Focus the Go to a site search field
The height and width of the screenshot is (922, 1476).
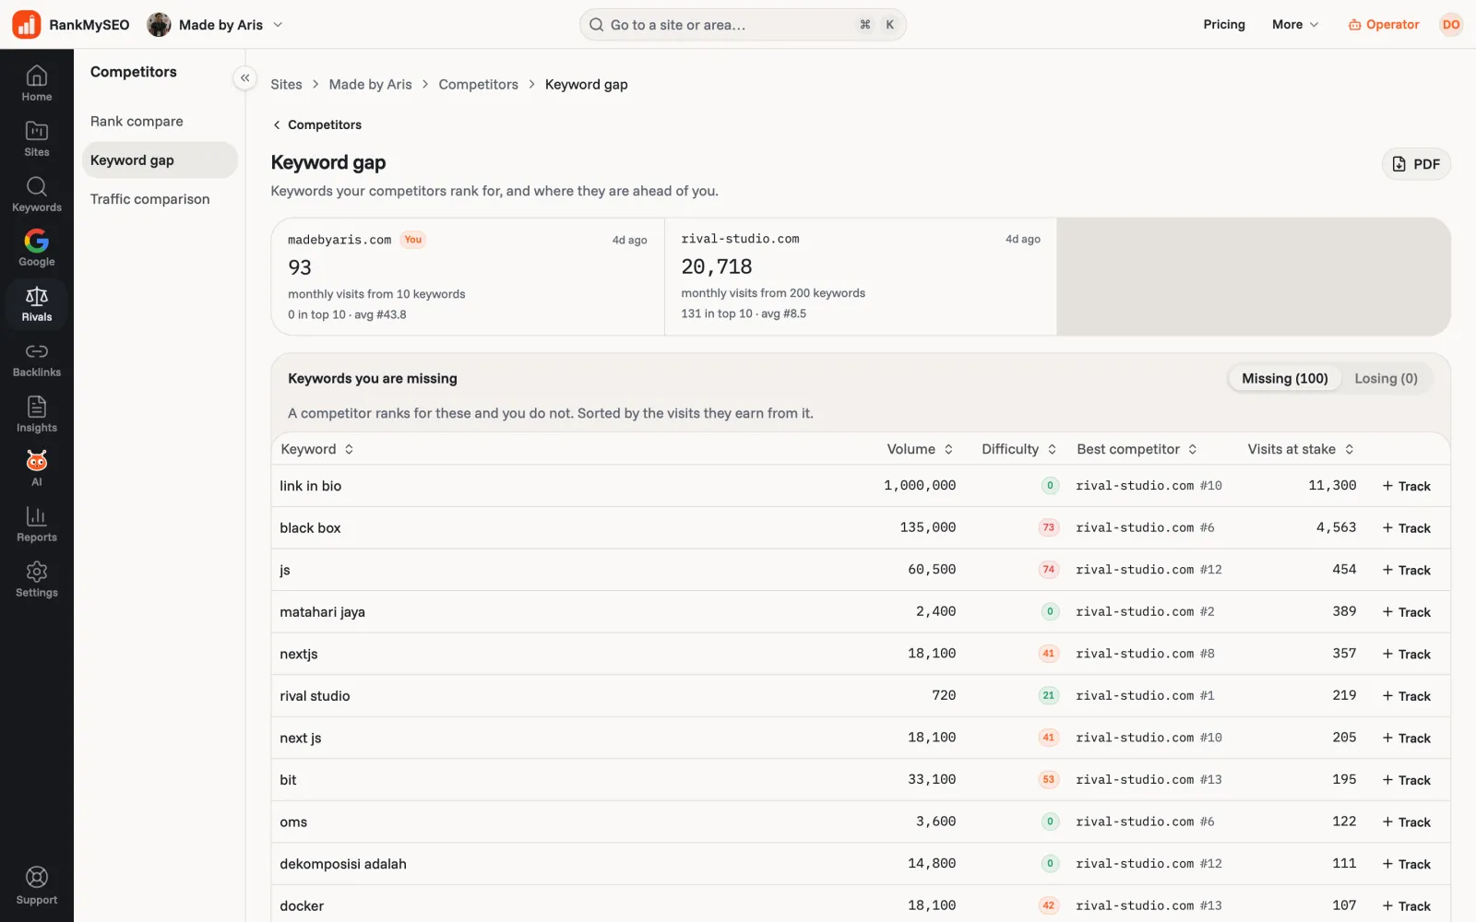[x=743, y=25]
